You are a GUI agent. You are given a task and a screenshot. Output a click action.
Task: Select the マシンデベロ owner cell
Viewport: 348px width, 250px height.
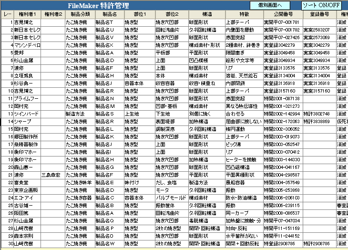coord(27,45)
